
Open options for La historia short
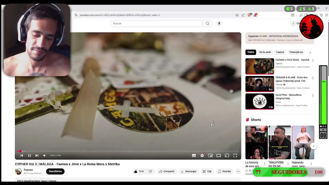pos(265,164)
